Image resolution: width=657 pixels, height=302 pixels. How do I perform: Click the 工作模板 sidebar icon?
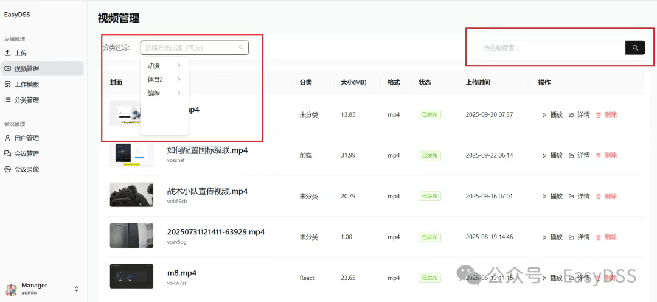[8, 85]
